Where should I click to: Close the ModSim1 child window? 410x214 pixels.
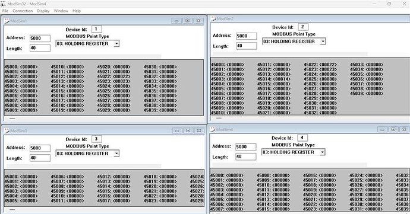click(198, 21)
